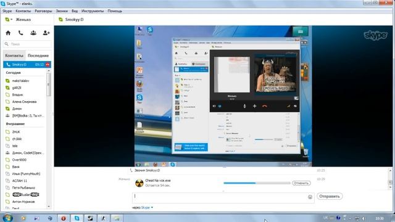Open the folder icon on the taskbar

(117, 218)
